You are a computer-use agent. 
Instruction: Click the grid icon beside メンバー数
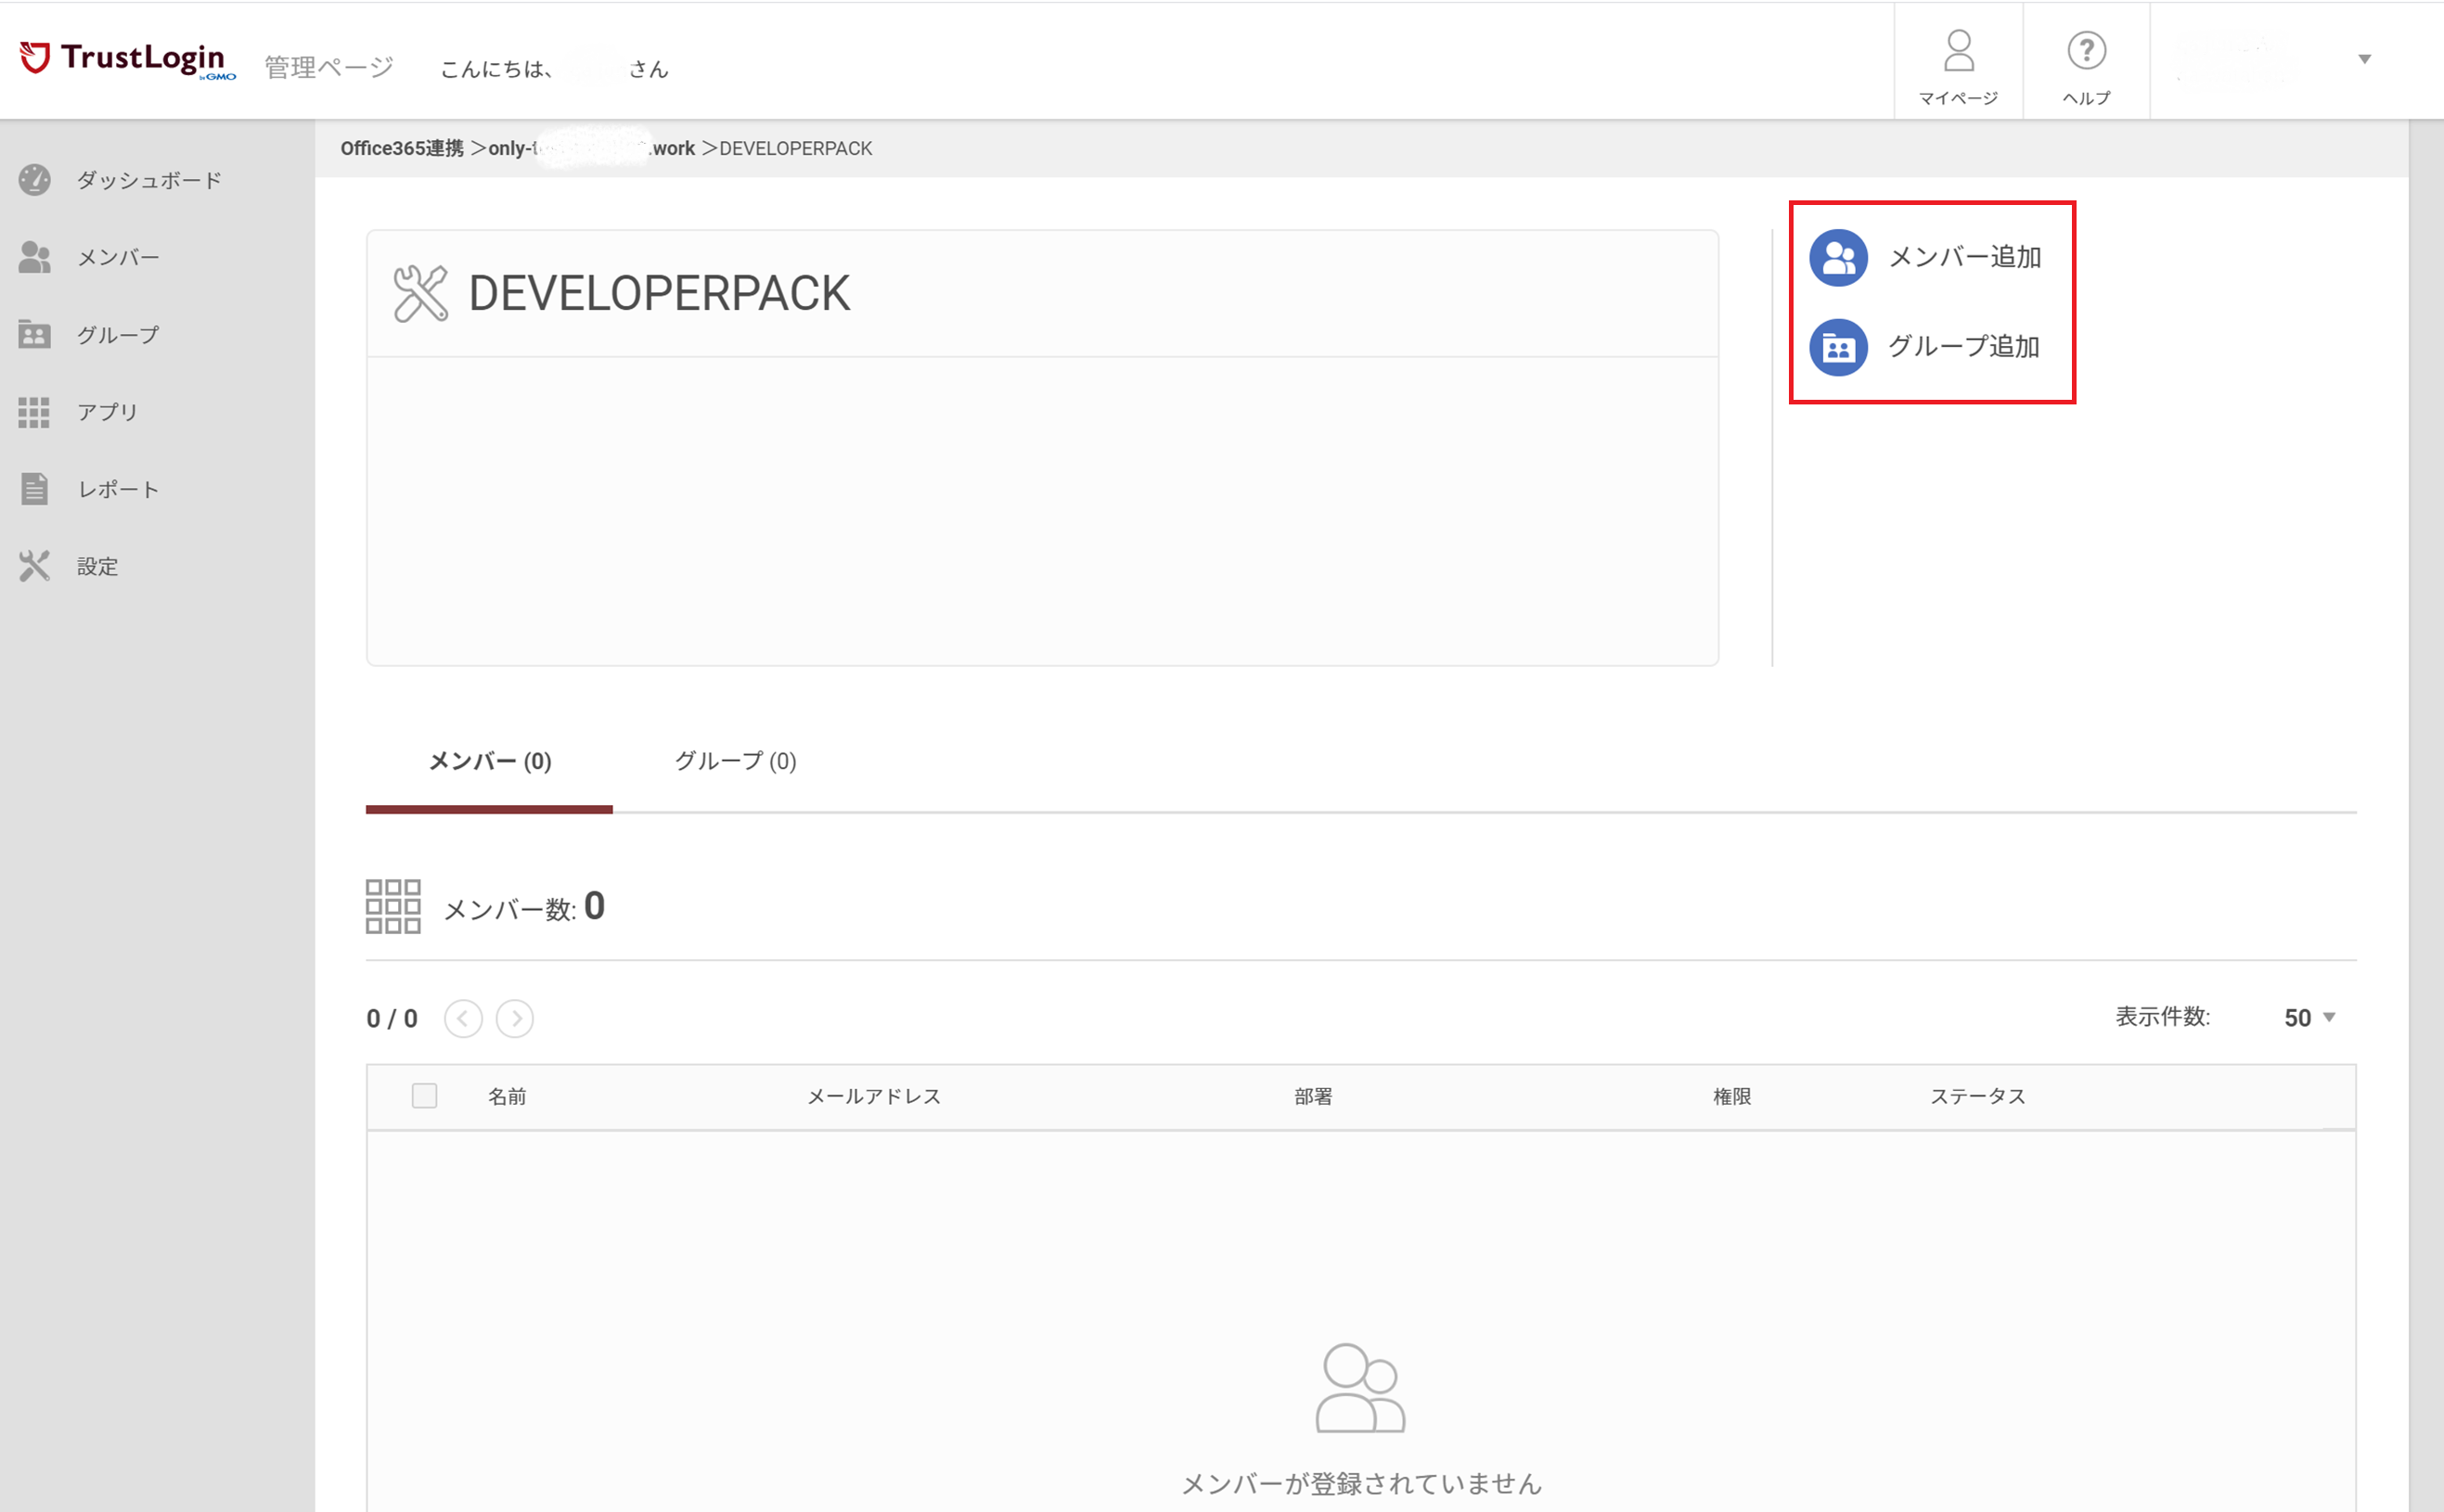point(394,907)
